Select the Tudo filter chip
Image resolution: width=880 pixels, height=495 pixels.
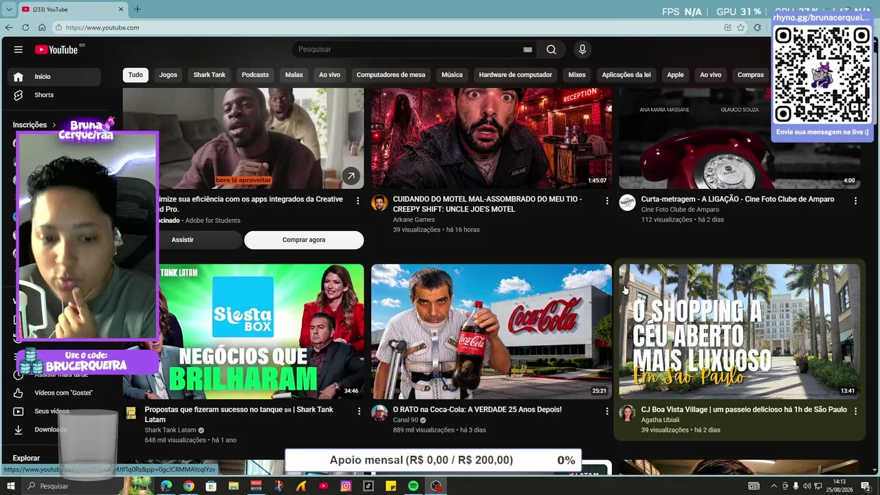pyautogui.click(x=135, y=75)
